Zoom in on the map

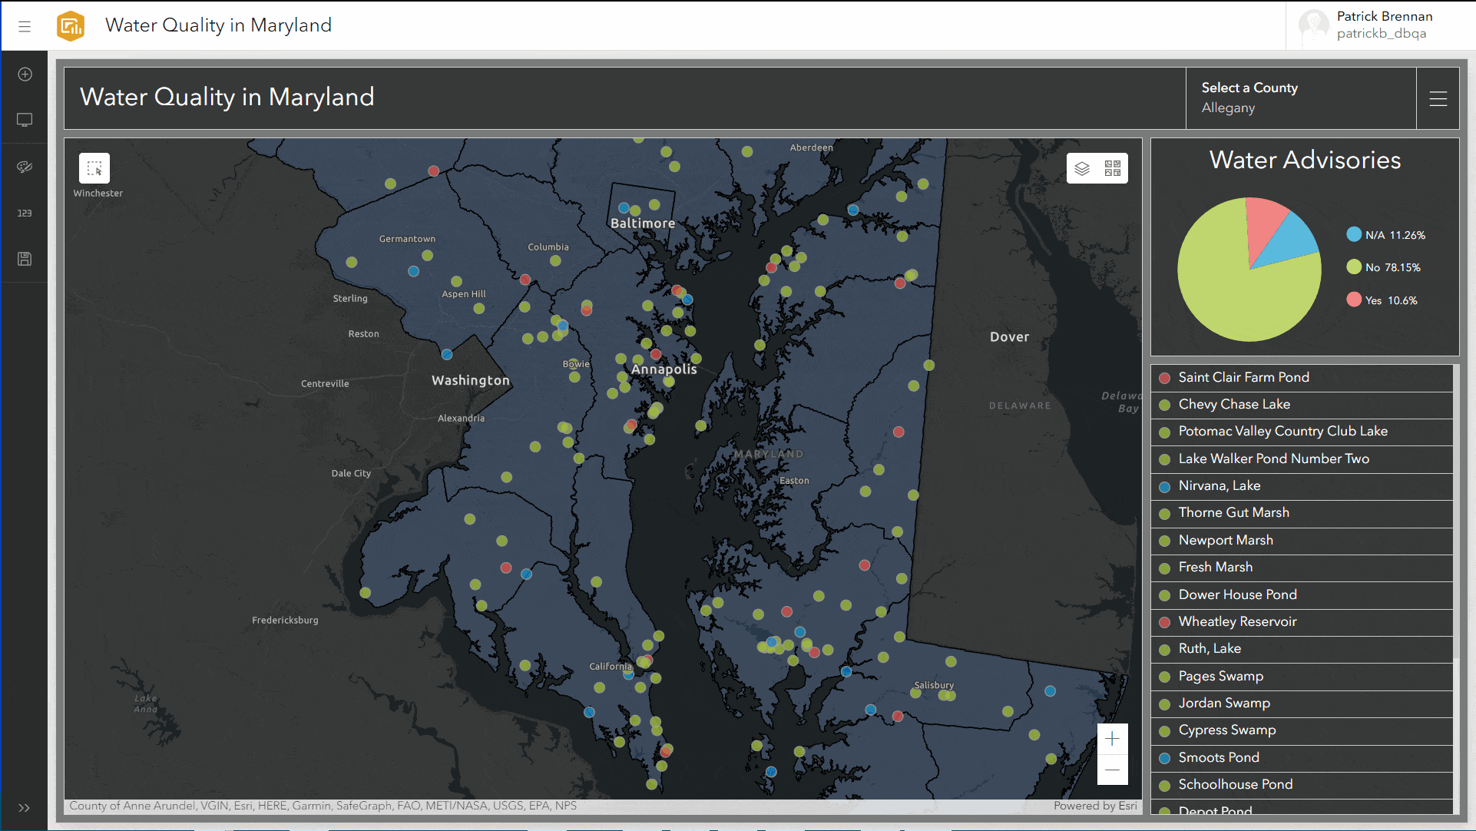(x=1112, y=739)
